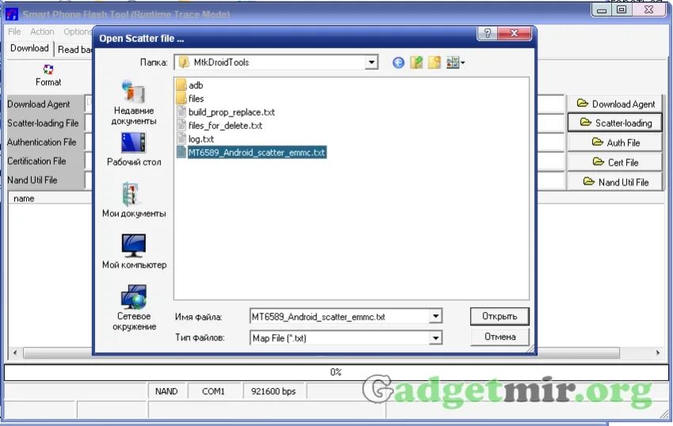Open Desktop (Рабочий стол) shortcut

pos(134,150)
